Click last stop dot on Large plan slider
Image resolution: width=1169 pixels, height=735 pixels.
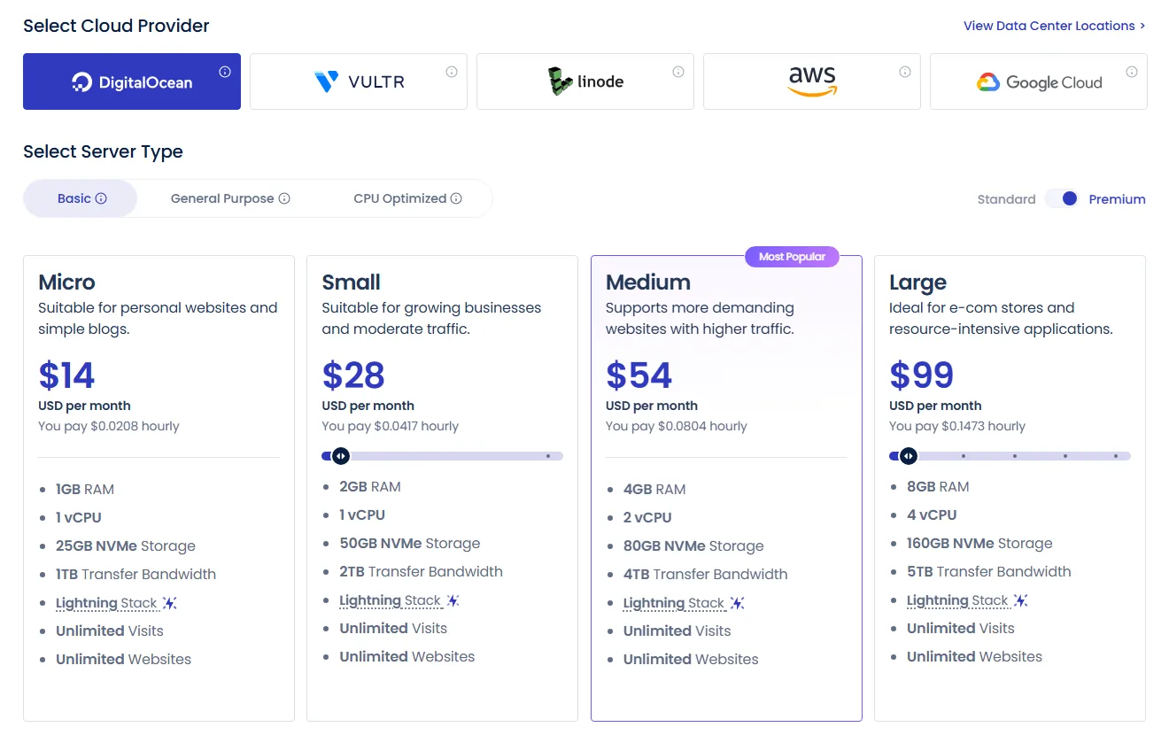point(1116,456)
